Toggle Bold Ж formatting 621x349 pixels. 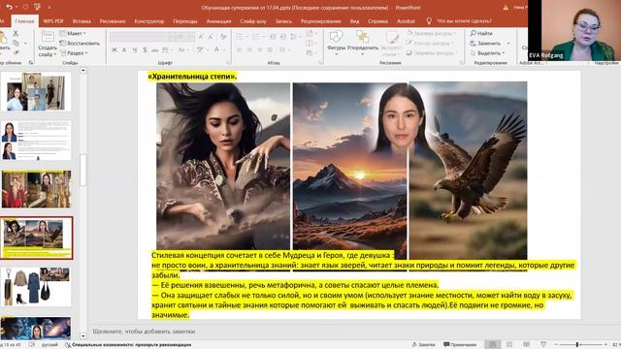[x=114, y=49]
